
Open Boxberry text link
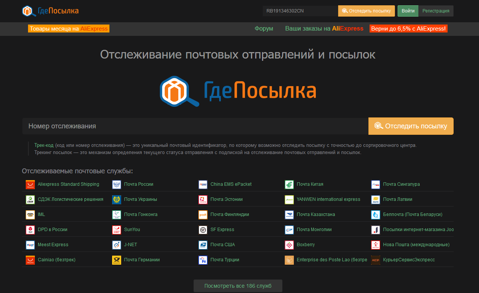[x=306, y=245]
